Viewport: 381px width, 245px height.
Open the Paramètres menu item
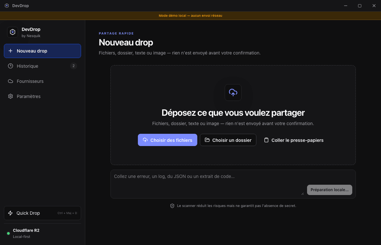point(42,96)
